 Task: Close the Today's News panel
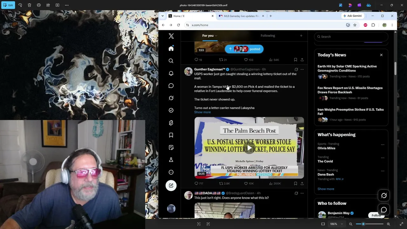(381, 55)
